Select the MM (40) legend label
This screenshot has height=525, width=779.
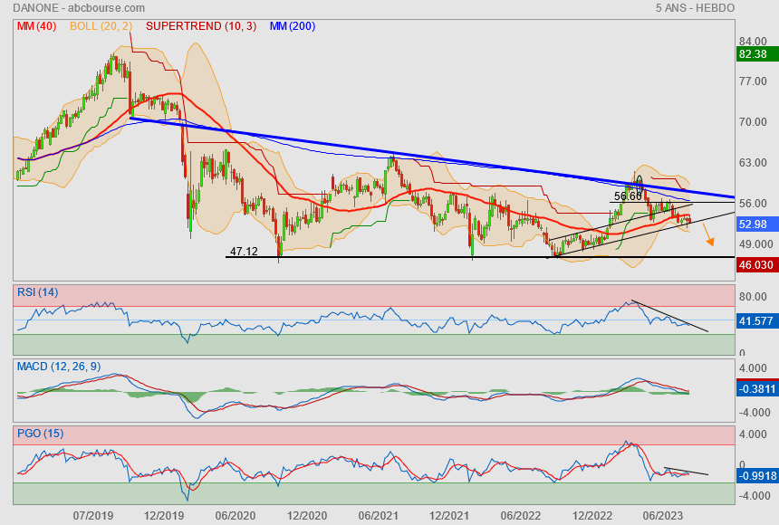pyautogui.click(x=37, y=26)
